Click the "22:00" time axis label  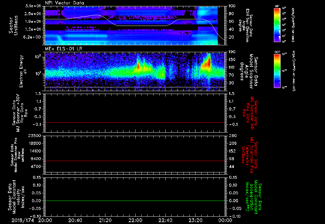point(135,220)
